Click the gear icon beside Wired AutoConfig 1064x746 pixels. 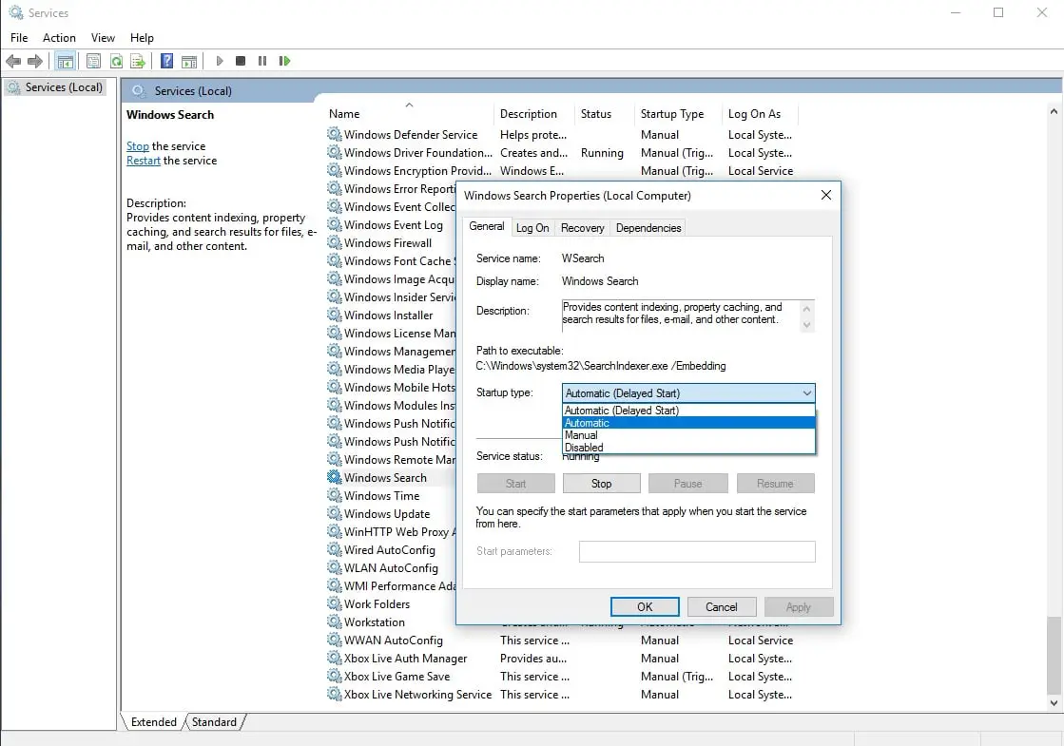334,550
